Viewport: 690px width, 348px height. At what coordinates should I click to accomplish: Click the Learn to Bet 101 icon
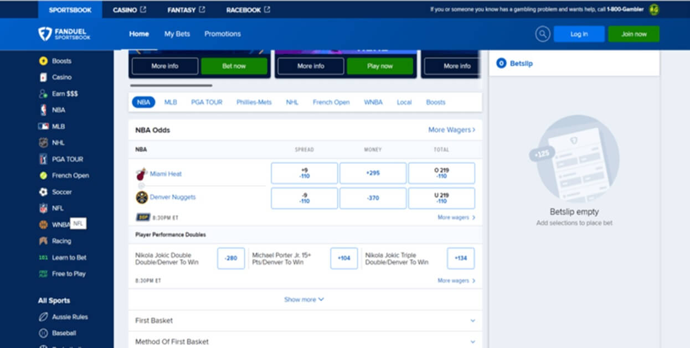pyautogui.click(x=43, y=257)
